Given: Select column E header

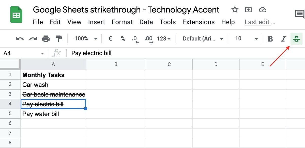Looking at the screenshot, I should click(263, 64).
